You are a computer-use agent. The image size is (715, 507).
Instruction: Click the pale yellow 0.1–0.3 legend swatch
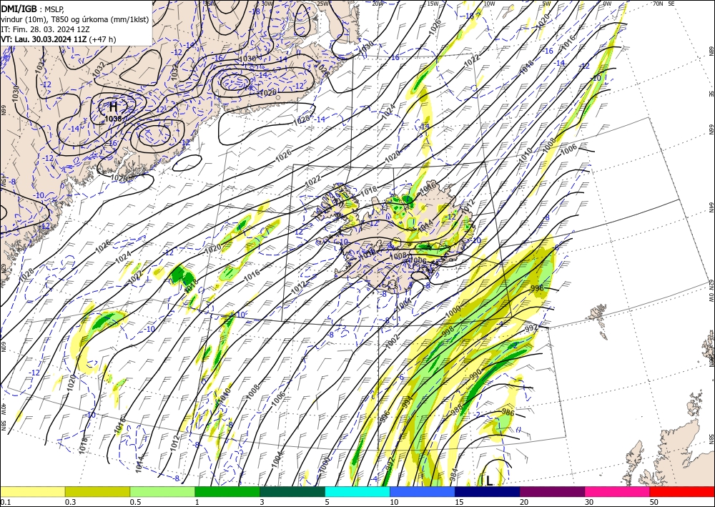click(x=32, y=491)
